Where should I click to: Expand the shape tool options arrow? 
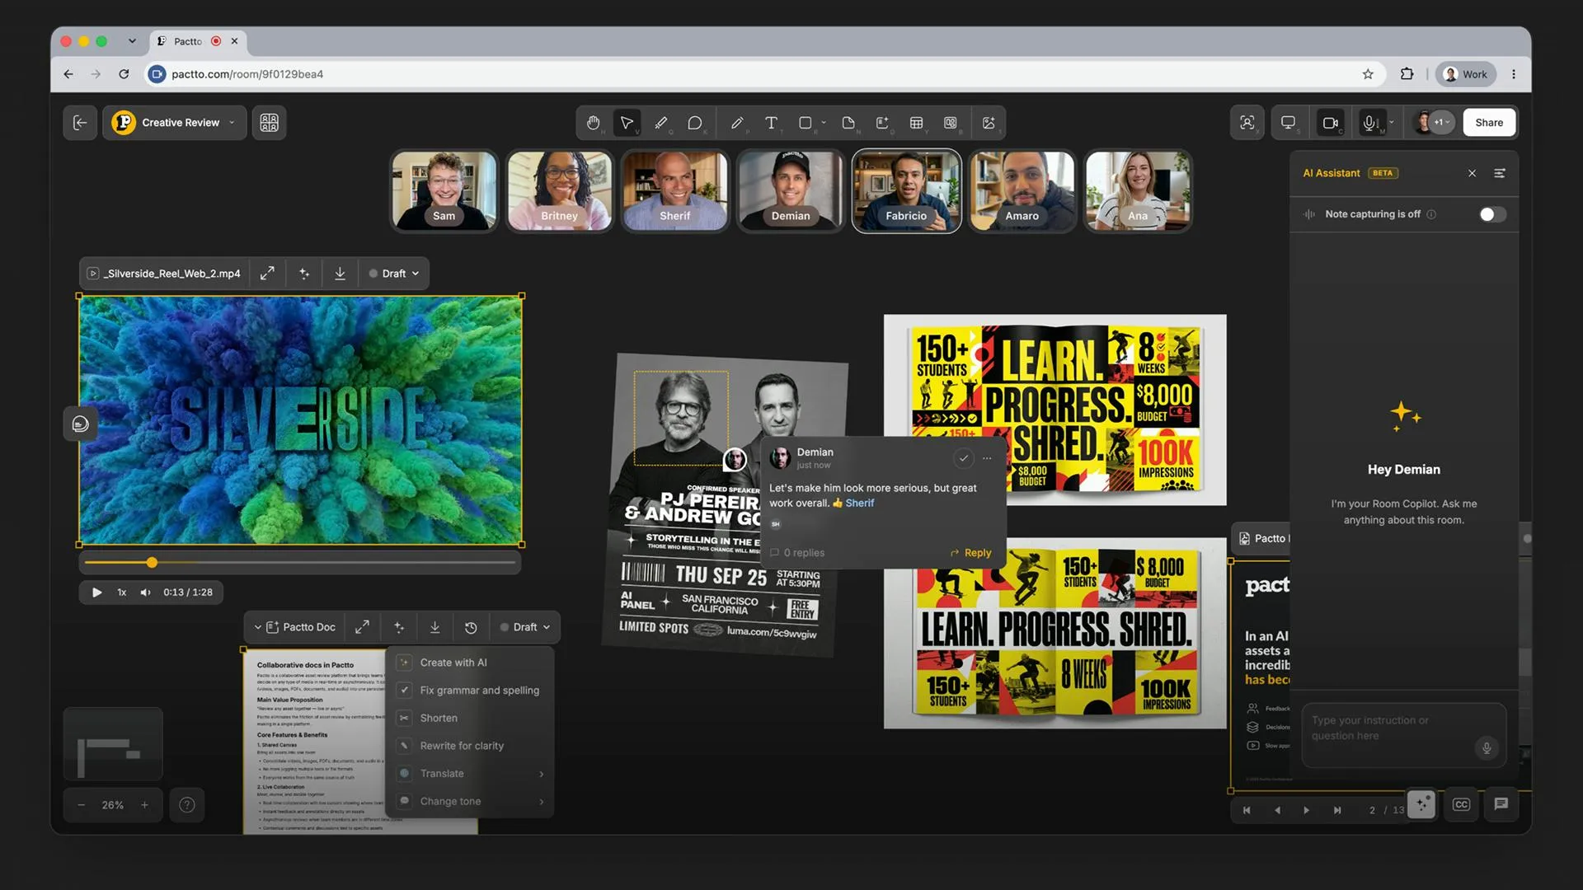click(x=824, y=123)
